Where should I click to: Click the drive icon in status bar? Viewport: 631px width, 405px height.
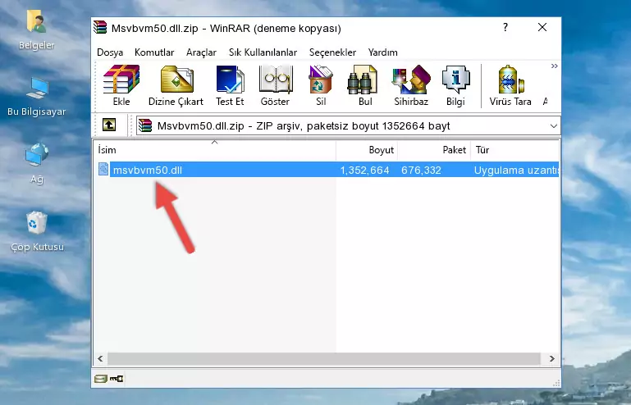[x=101, y=379]
